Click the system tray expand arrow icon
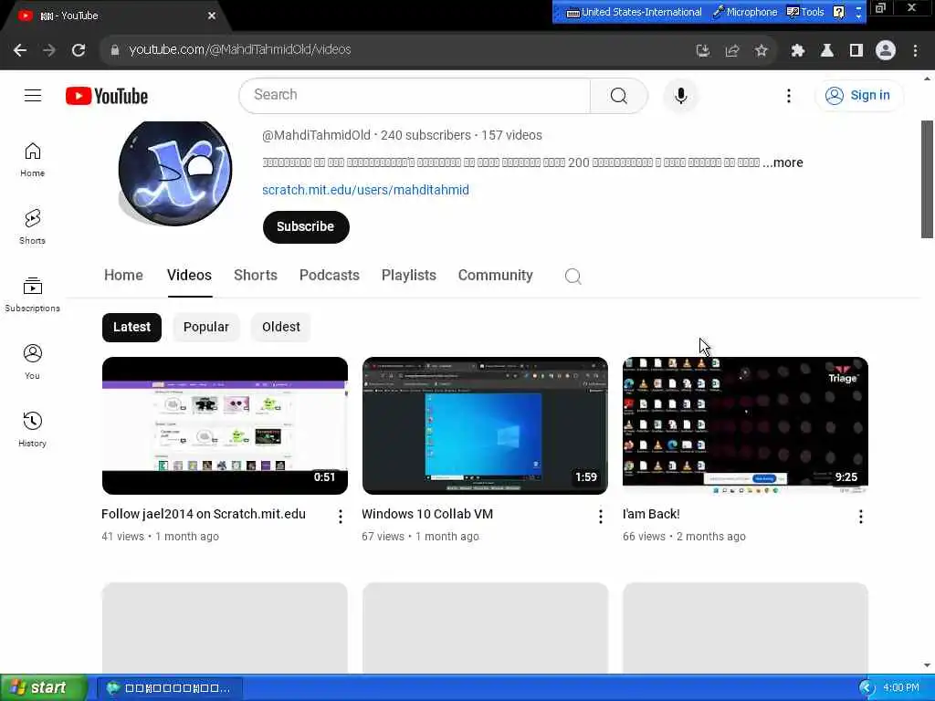This screenshot has width=935, height=701. [867, 688]
